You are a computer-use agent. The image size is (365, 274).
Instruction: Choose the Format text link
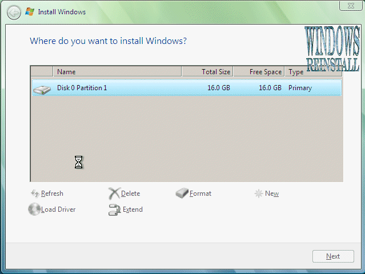(200, 194)
